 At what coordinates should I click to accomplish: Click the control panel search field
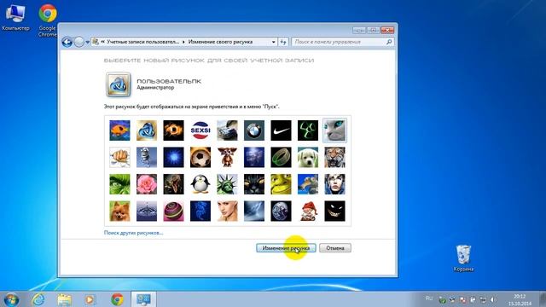pos(343,42)
